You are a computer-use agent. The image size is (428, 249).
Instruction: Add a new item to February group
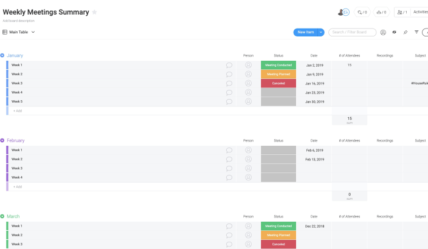[x=18, y=187]
